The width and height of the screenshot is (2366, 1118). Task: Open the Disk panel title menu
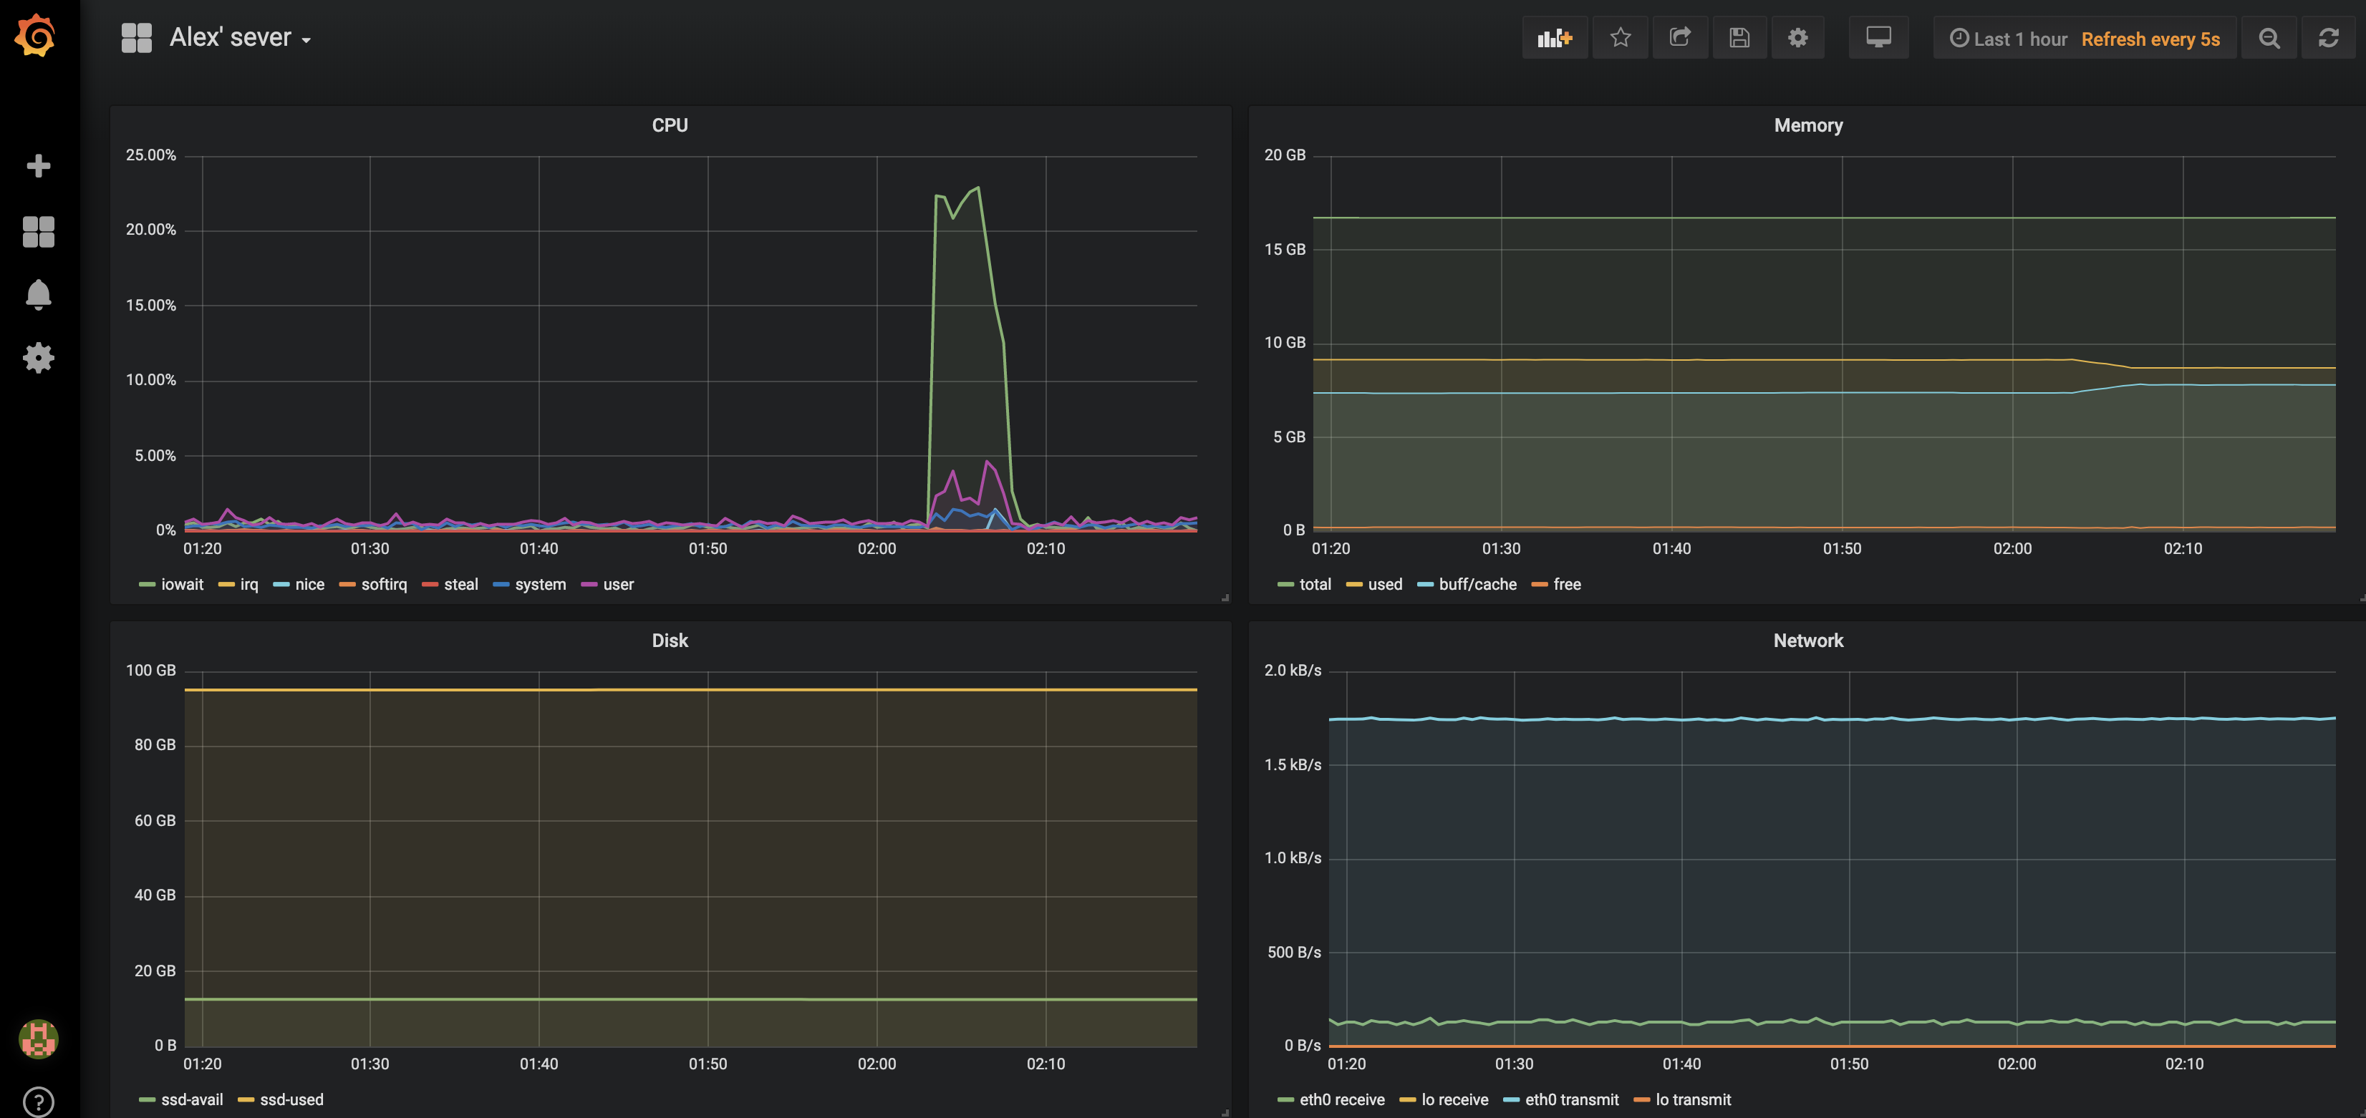pyautogui.click(x=670, y=641)
